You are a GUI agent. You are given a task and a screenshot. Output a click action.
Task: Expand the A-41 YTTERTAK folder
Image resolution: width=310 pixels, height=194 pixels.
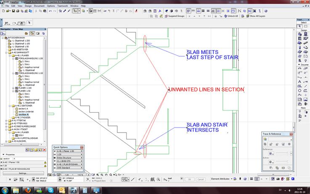pos(6,120)
